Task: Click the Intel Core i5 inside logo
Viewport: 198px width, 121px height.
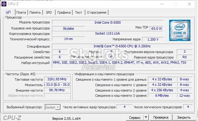Action: point(180,30)
